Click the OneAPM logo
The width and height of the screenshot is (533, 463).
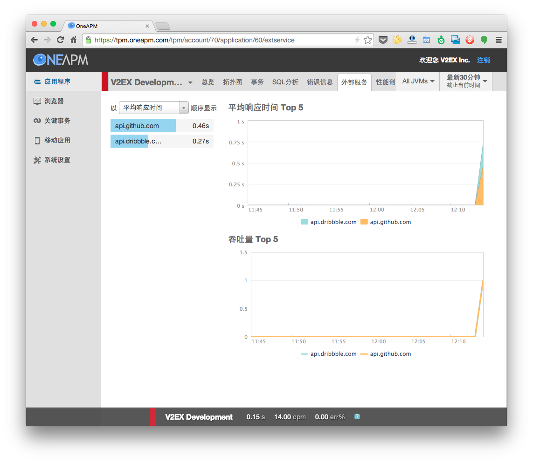point(61,60)
